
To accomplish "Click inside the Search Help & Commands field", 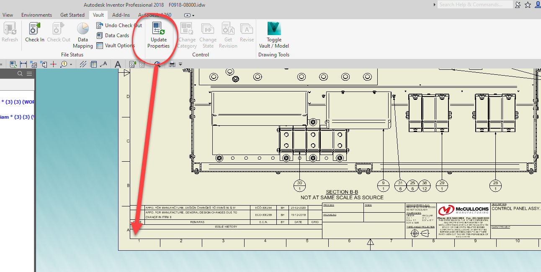I will tap(475, 4).
